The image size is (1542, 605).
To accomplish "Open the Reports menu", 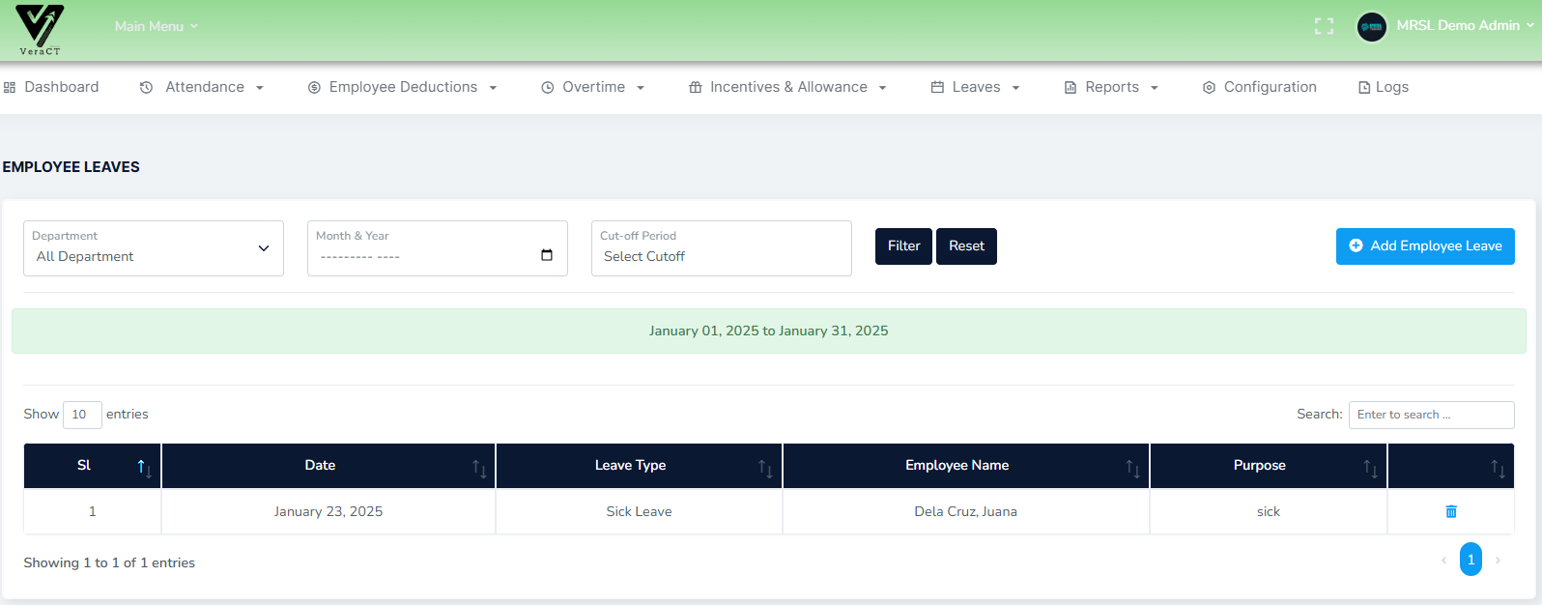I will [x=1111, y=87].
